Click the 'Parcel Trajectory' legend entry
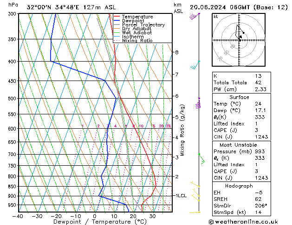Screen dimensions: 292x225 (143, 25)
